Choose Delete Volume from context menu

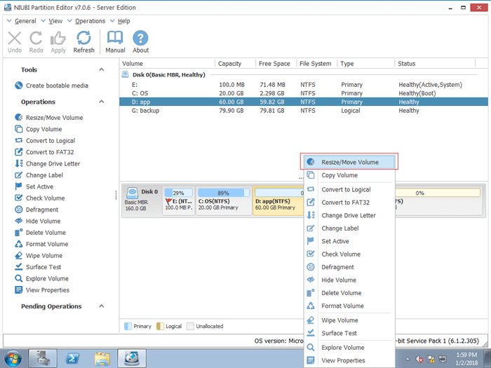click(x=349, y=293)
